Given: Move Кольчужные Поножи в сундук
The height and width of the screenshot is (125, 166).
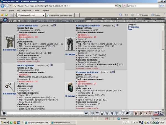Looking at the screenshot, I should click(x=70, y=54).
